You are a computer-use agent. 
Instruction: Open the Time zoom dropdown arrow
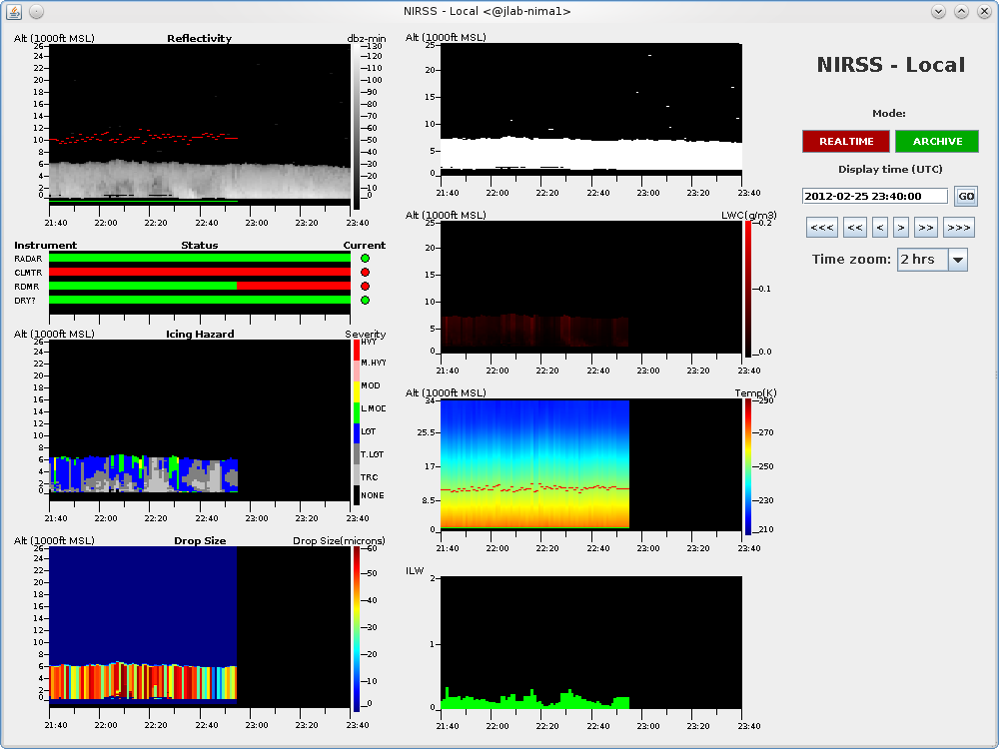[x=957, y=260]
